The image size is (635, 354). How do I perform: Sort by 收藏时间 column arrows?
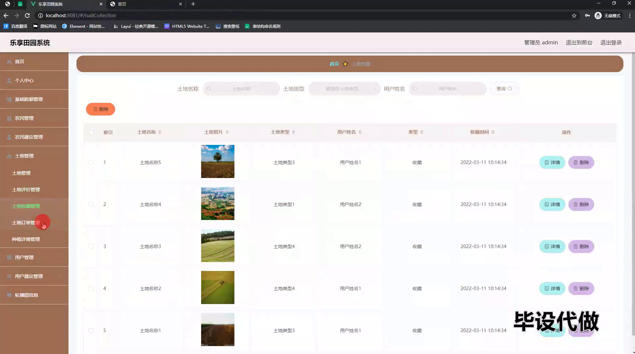(493, 132)
